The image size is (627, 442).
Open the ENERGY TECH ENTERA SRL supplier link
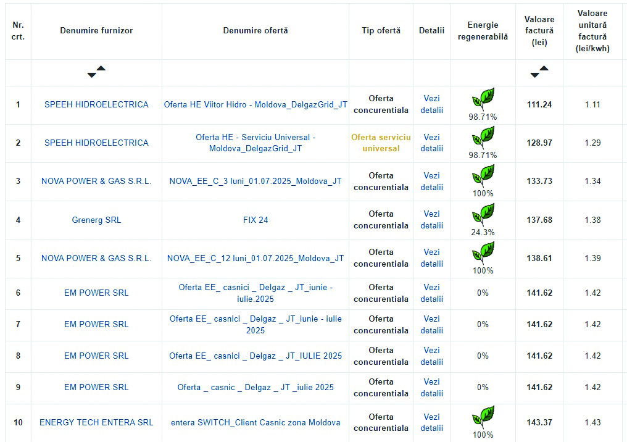96,422
